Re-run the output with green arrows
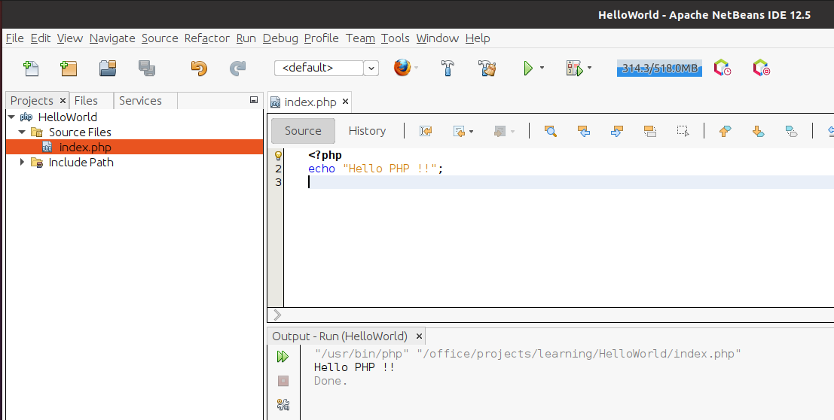This screenshot has height=420, width=834. pos(283,357)
